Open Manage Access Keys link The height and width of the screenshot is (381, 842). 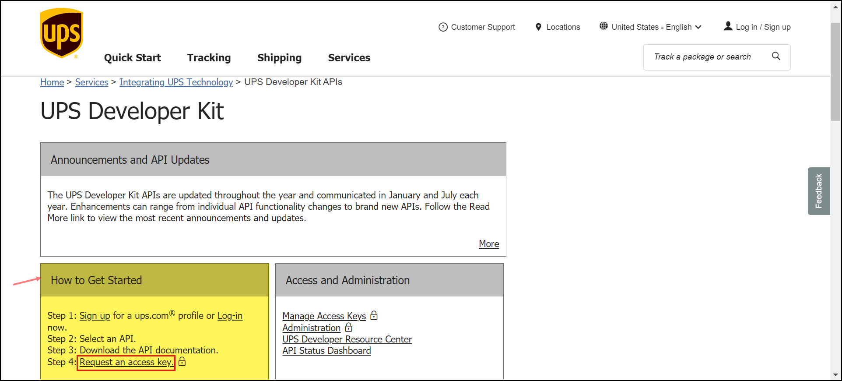pos(324,316)
